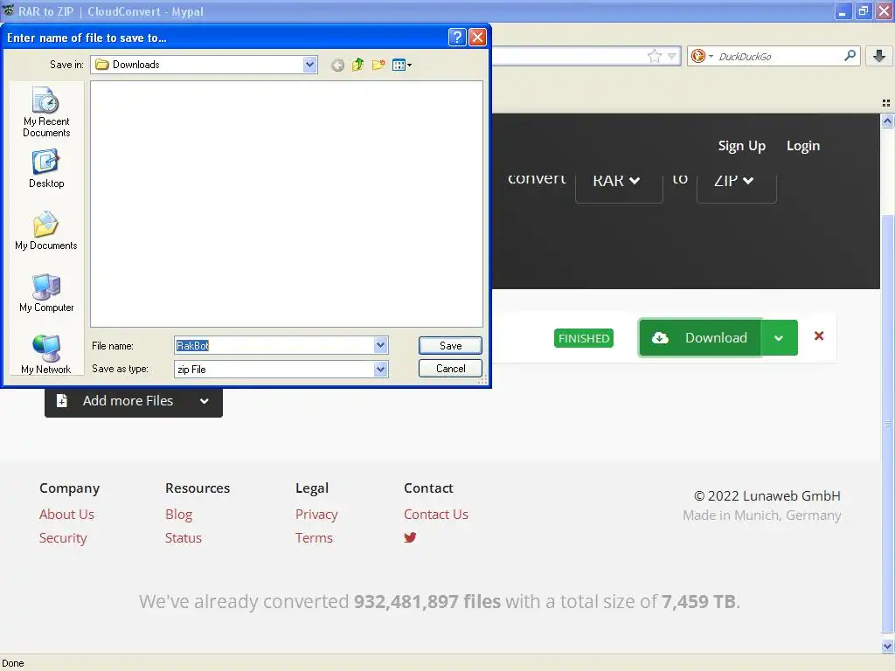Click Add more Files button
The width and height of the screenshot is (895, 671).
[116, 403]
